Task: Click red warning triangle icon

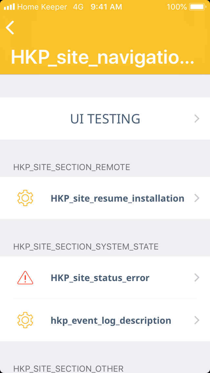Action: (25, 278)
